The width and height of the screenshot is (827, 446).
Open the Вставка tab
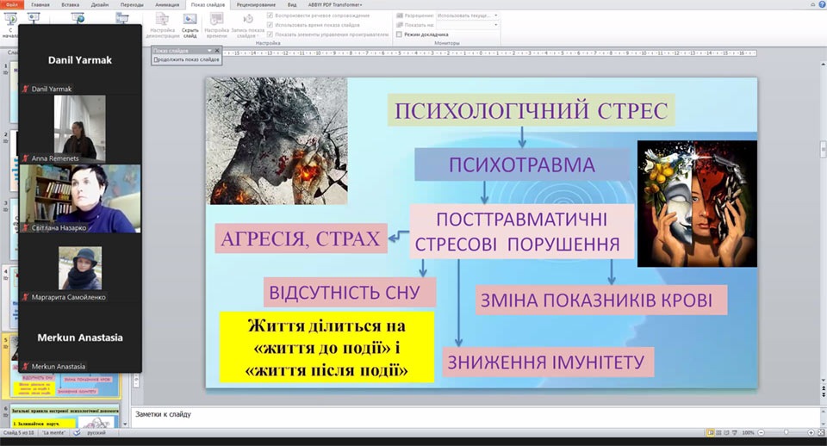(70, 5)
